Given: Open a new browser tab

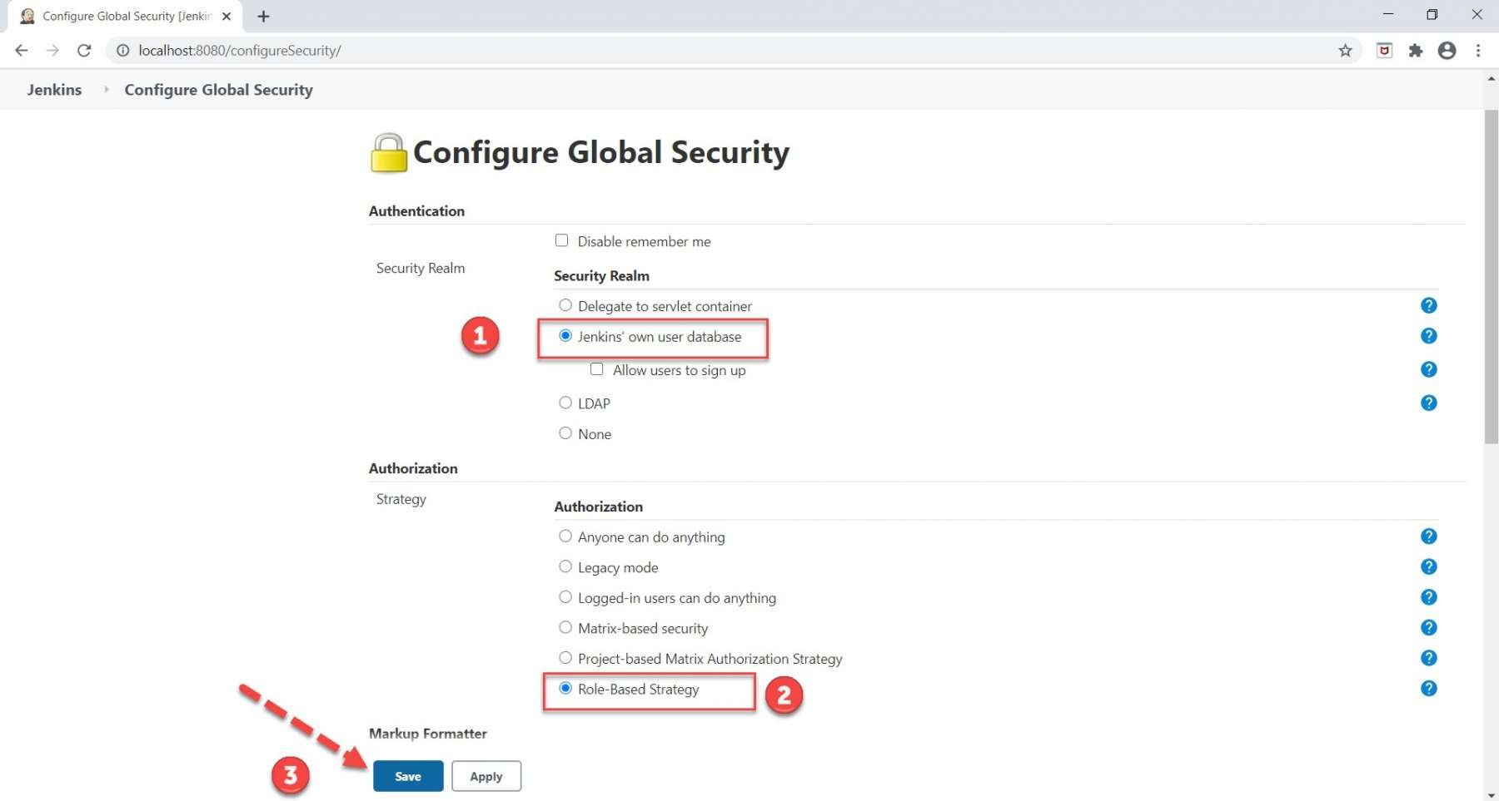Looking at the screenshot, I should [263, 17].
